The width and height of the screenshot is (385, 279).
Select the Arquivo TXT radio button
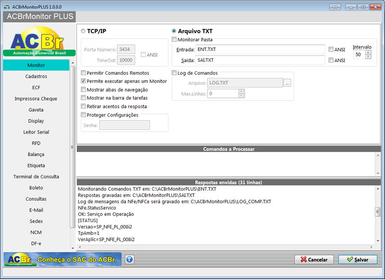click(x=174, y=31)
